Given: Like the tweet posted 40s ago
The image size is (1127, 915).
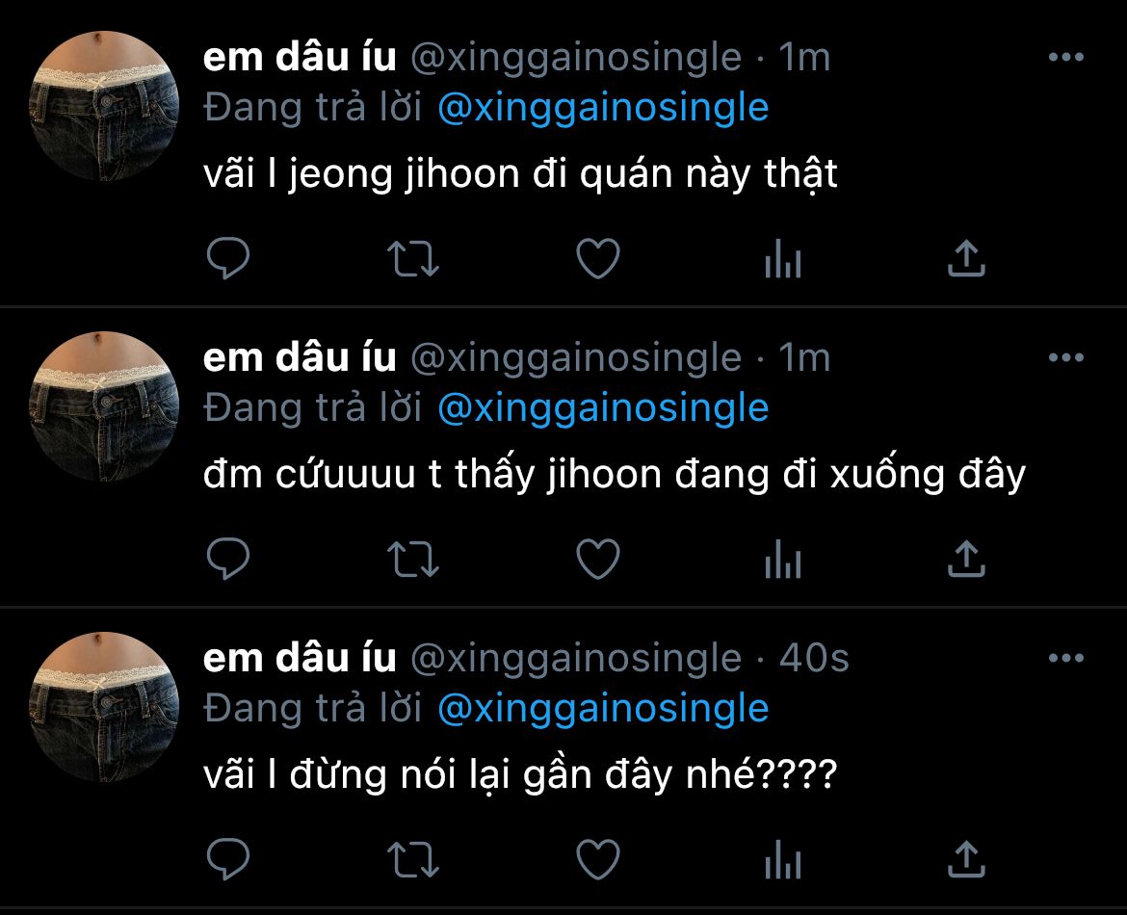Looking at the screenshot, I should (598, 860).
